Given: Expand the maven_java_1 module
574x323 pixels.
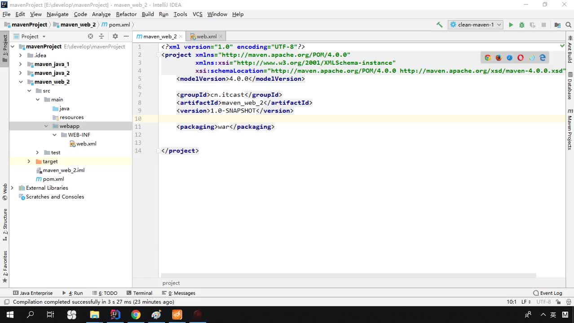Looking at the screenshot, I should [x=20, y=64].
